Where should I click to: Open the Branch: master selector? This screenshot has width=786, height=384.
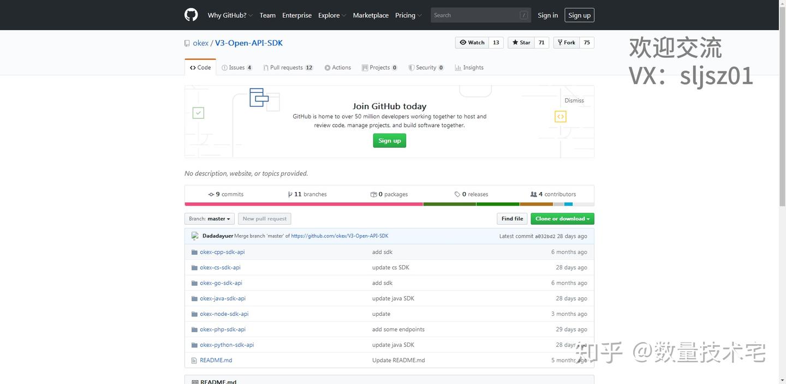click(x=210, y=219)
